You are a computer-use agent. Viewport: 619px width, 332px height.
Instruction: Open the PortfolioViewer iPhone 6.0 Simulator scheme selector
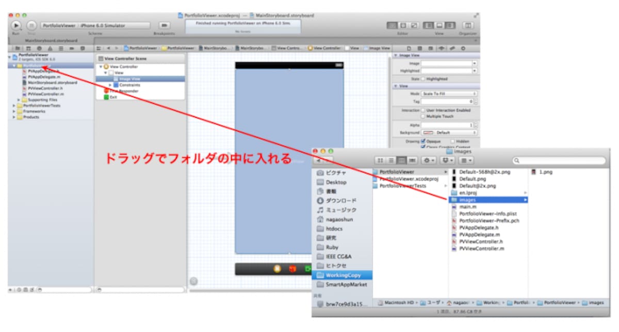pyautogui.click(x=95, y=25)
